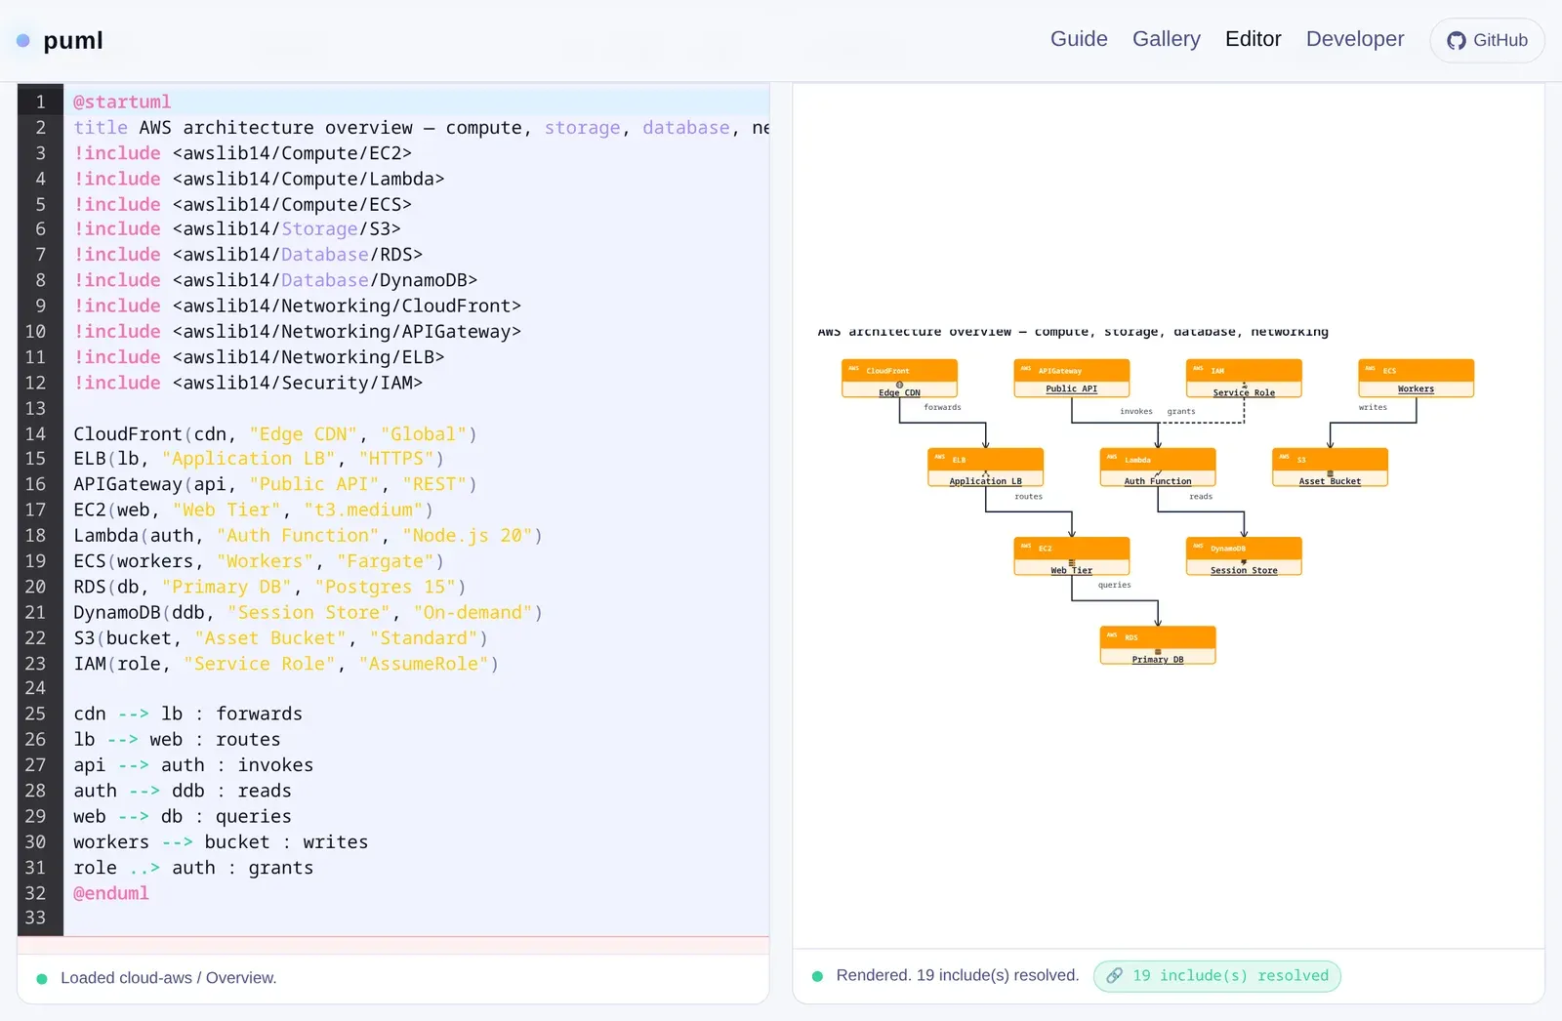Select the ELB Application LB node
The width and height of the screenshot is (1562, 1021).
pos(985,468)
